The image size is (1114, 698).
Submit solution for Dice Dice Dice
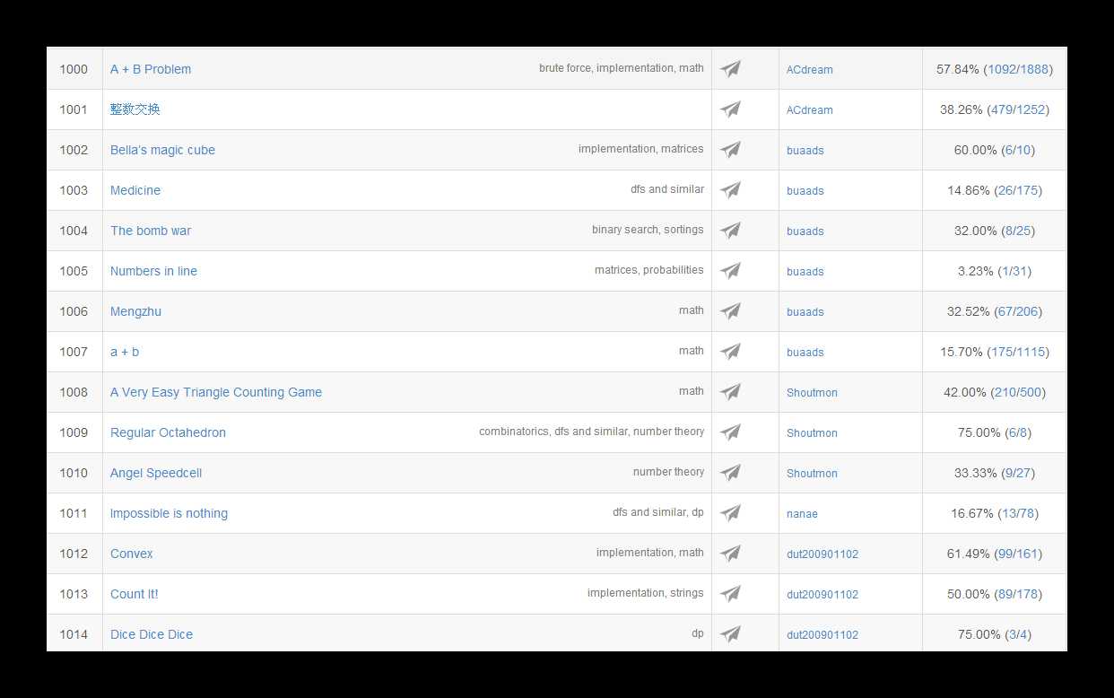[x=731, y=634]
